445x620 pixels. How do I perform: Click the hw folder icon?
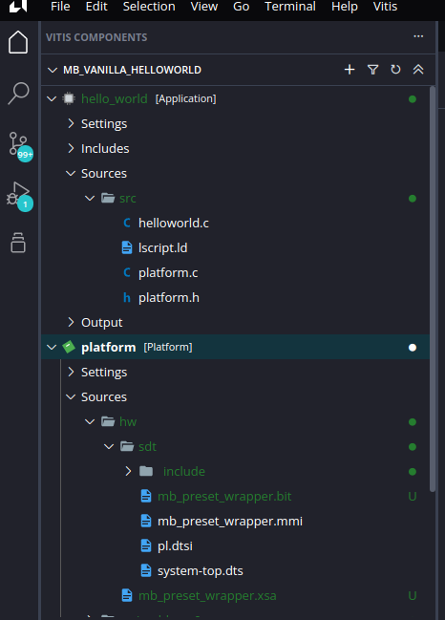[108, 421]
